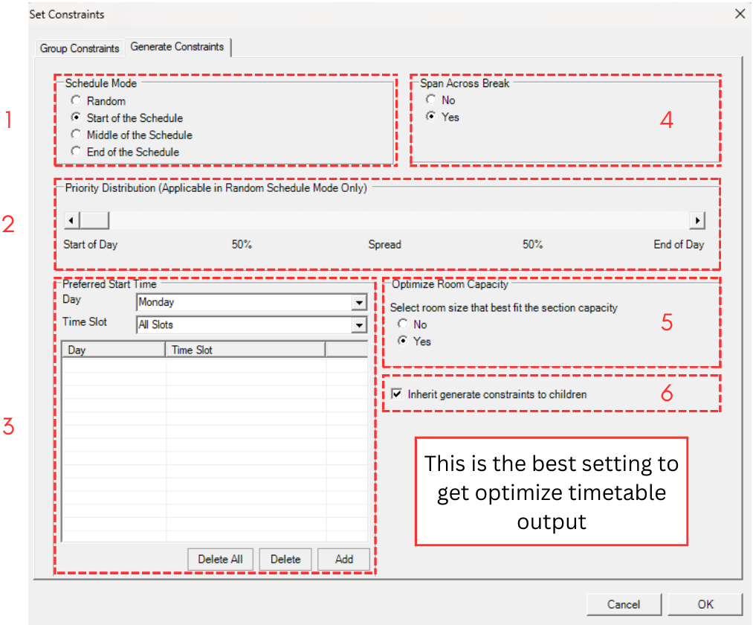Image resolution: width=753 pixels, height=625 pixels.
Task: Click the Delete All button
Action: [220, 560]
